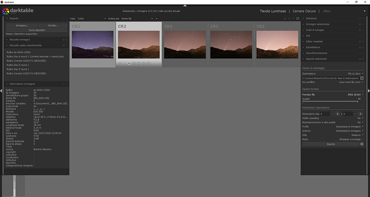Open the Altro views menu

pos(327,11)
